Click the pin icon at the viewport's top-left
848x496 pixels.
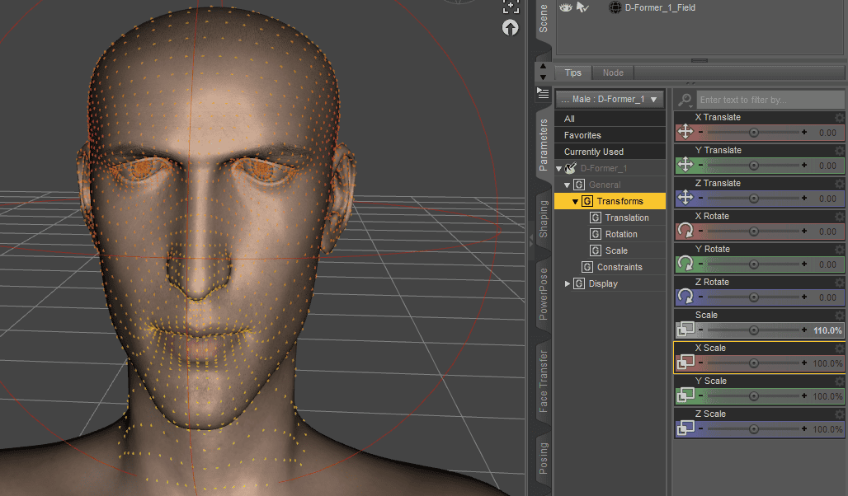510,7
